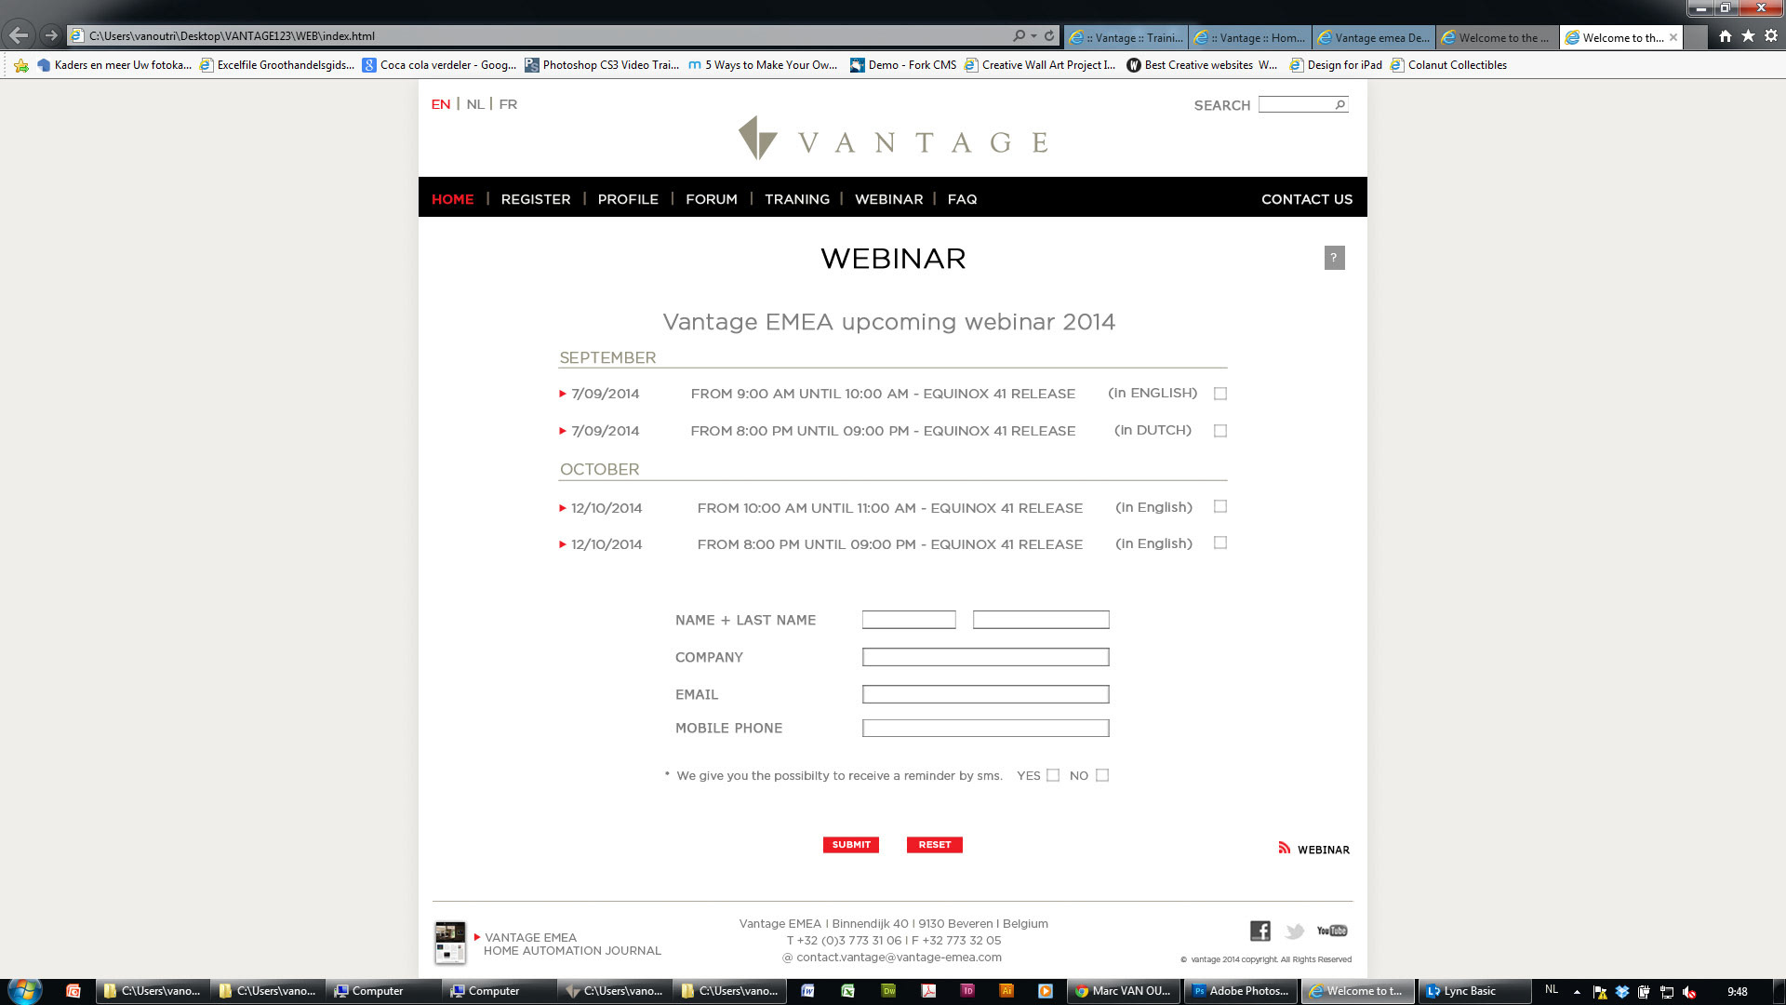1786x1005 pixels.
Task: Check the 7/09/2014 Dutch webinar checkbox
Action: point(1220,431)
